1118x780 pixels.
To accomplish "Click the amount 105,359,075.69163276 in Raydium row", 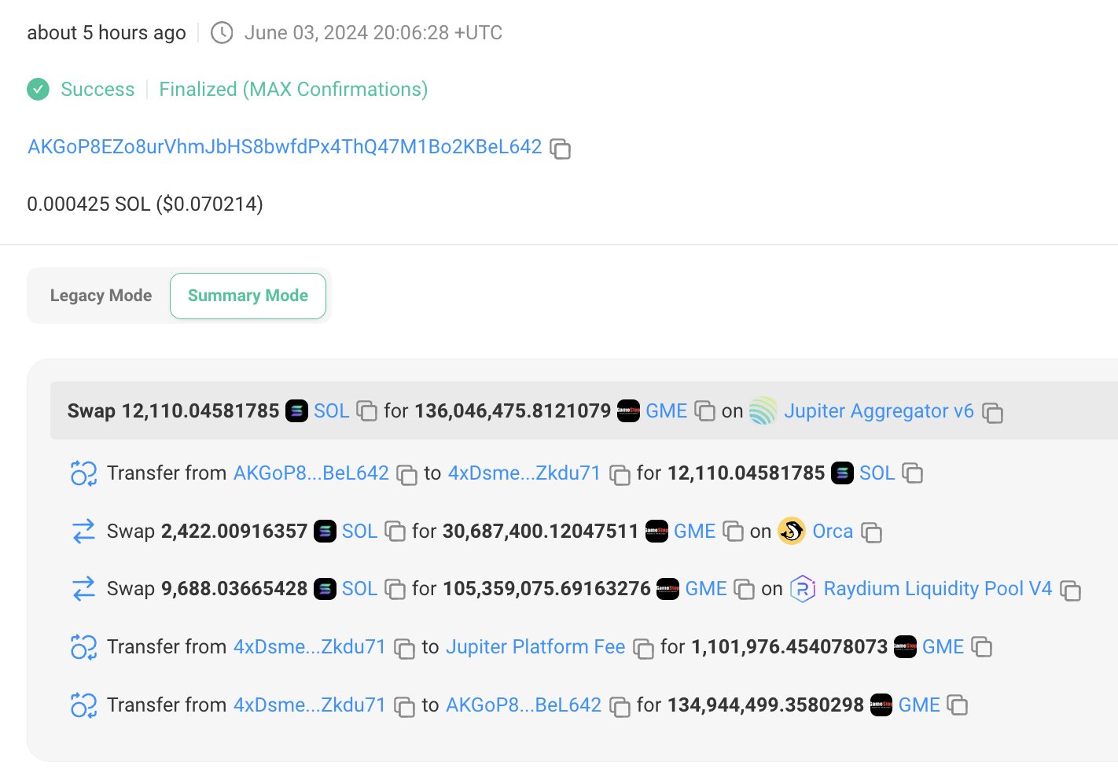I will point(546,589).
